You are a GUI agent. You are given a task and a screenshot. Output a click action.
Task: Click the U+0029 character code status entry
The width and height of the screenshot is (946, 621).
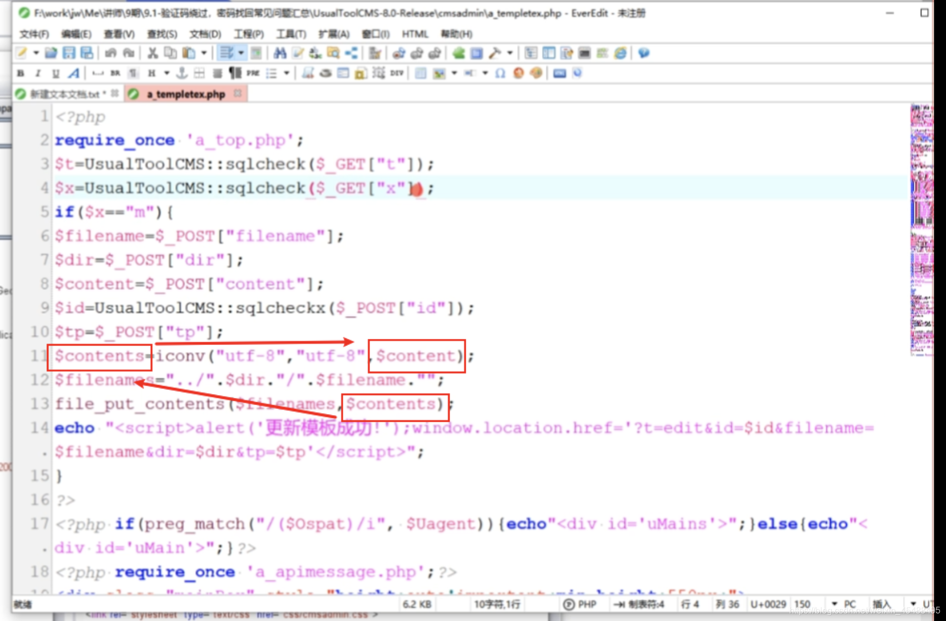click(768, 604)
